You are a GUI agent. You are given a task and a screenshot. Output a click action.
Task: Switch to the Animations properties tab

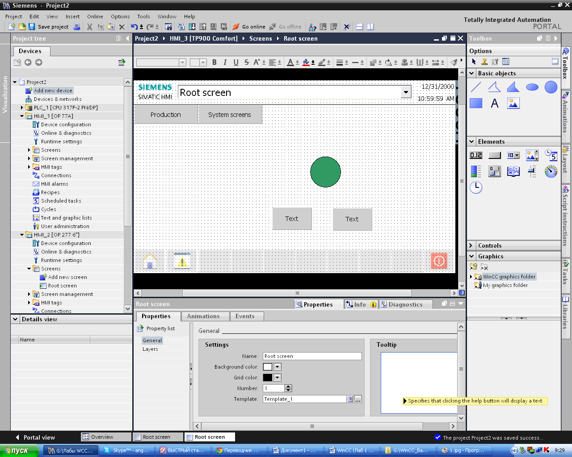point(203,316)
